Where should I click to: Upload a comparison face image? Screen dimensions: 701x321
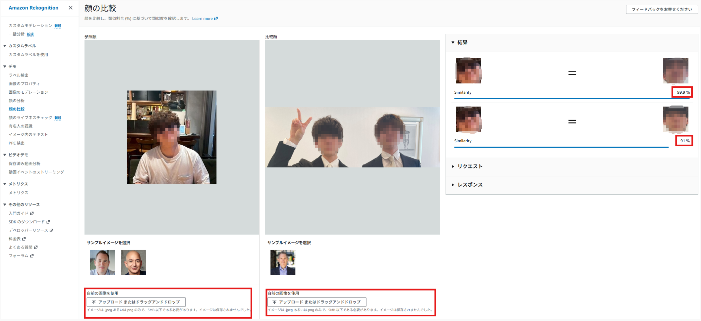pos(317,302)
